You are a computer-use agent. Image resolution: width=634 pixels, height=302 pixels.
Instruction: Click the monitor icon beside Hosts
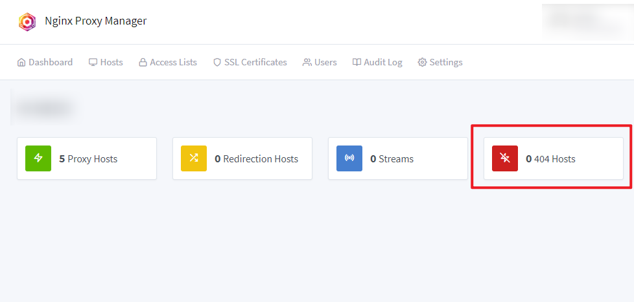[x=93, y=63]
